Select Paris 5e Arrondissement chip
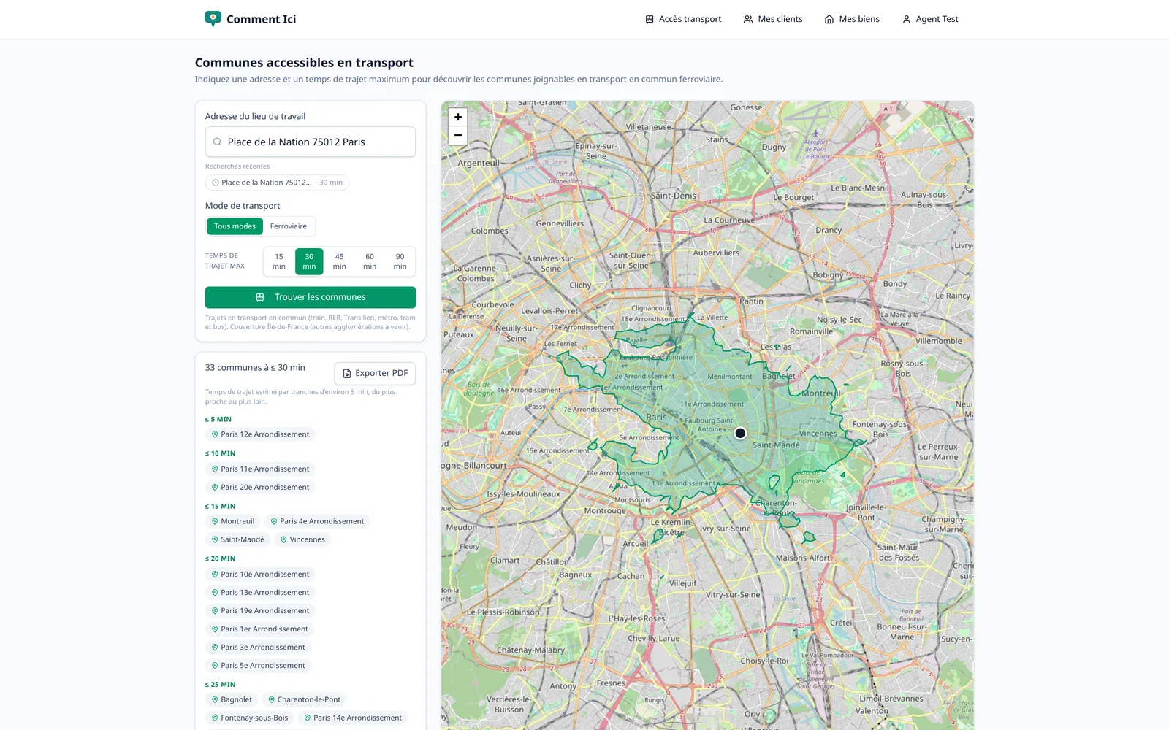1169x730 pixels. click(x=258, y=666)
